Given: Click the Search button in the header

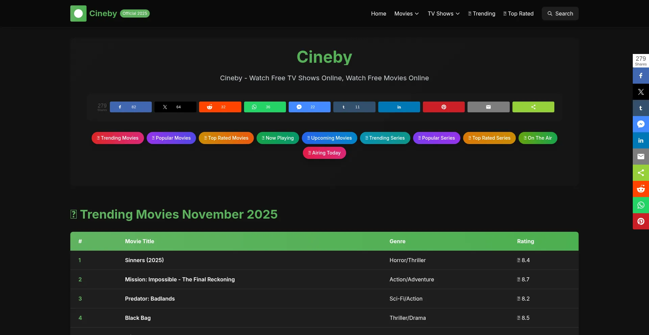Looking at the screenshot, I should (x=560, y=13).
